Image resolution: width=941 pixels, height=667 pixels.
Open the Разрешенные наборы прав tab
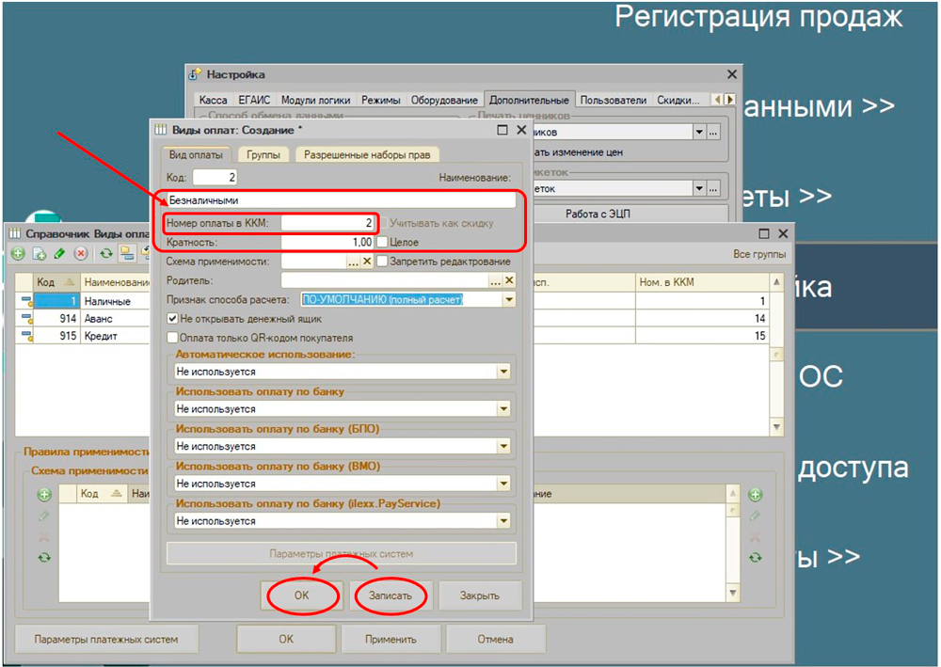coord(368,155)
